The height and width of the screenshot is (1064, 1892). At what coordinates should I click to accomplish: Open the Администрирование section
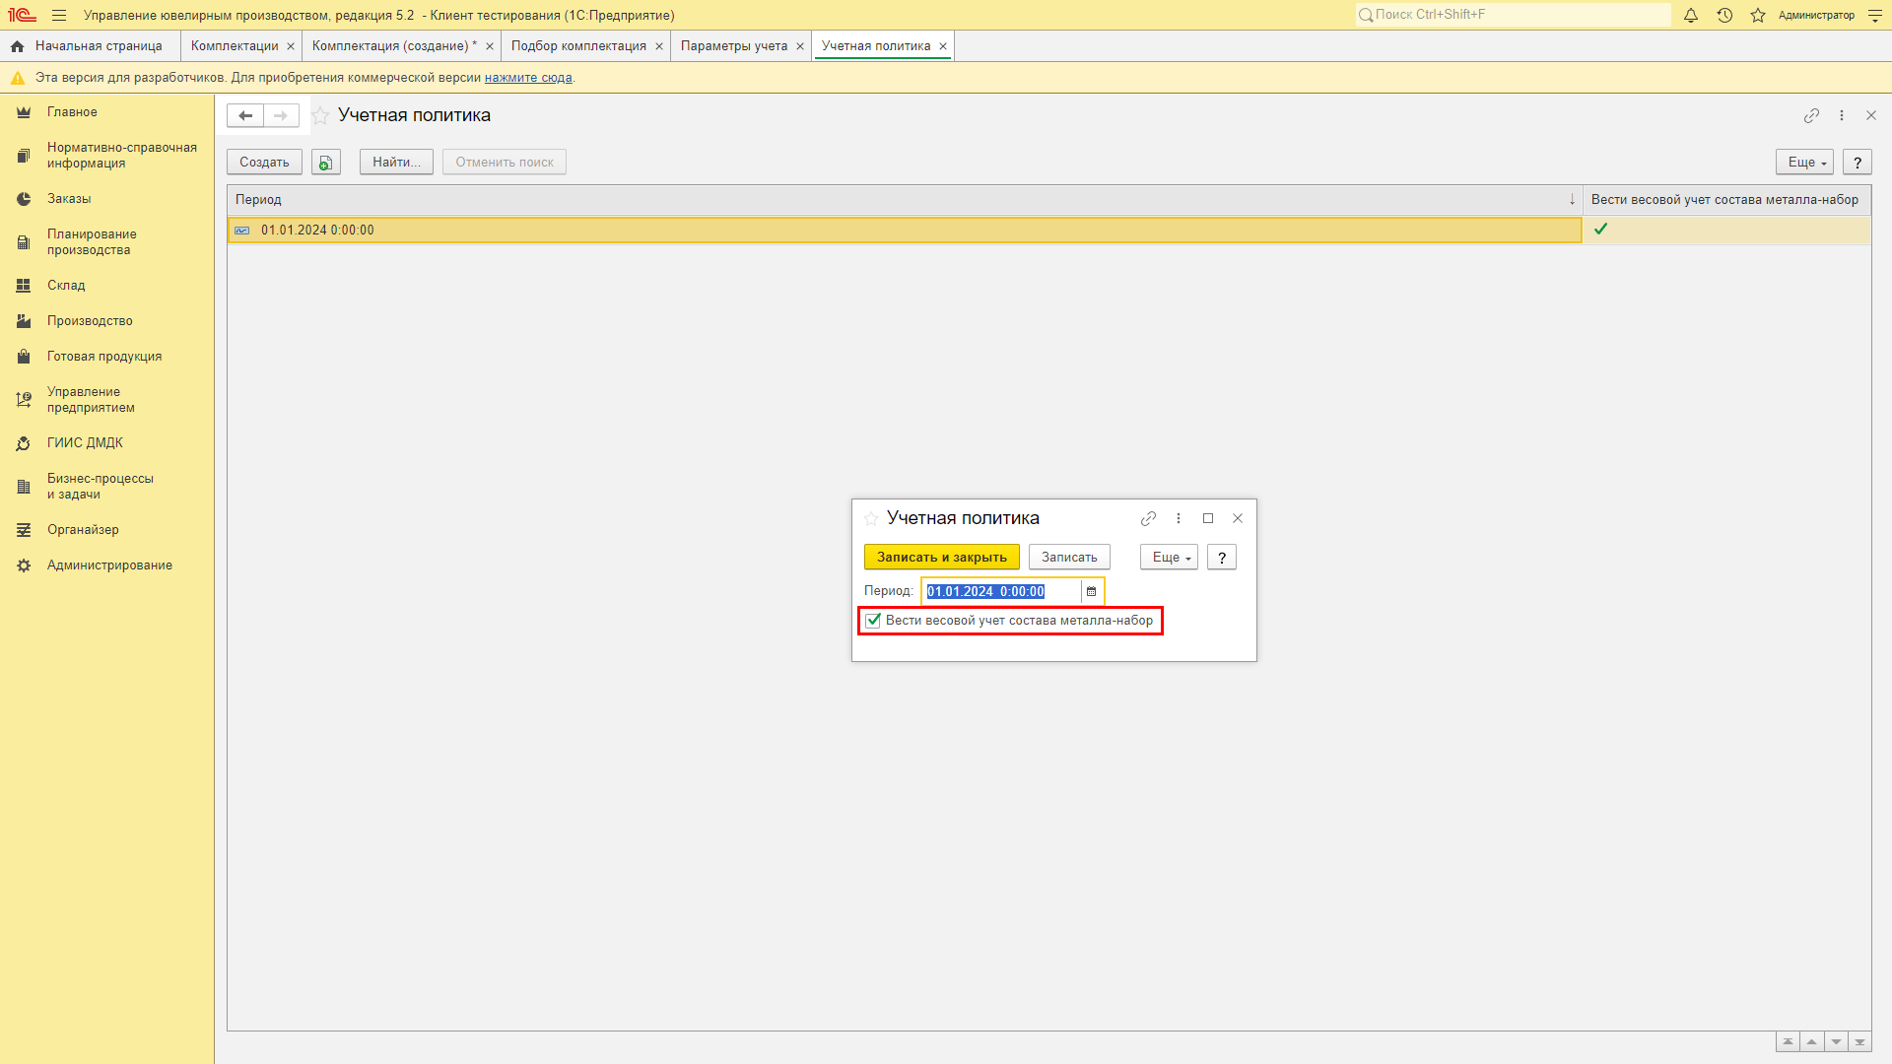coord(109,565)
